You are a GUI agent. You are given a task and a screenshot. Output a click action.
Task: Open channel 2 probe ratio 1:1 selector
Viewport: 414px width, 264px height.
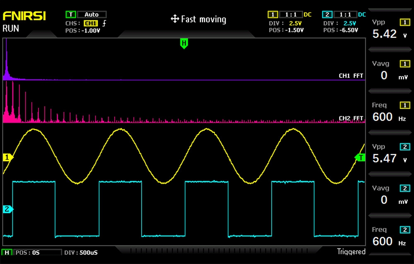(345, 15)
